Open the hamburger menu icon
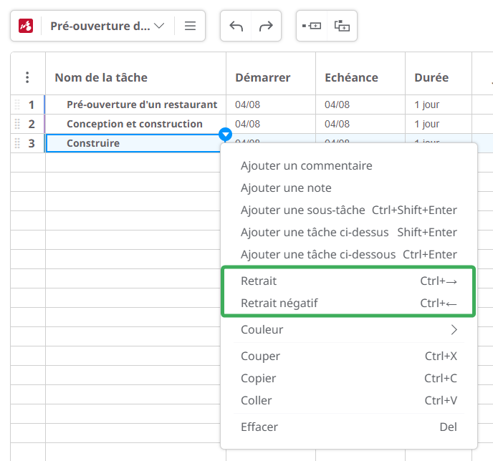 190,26
